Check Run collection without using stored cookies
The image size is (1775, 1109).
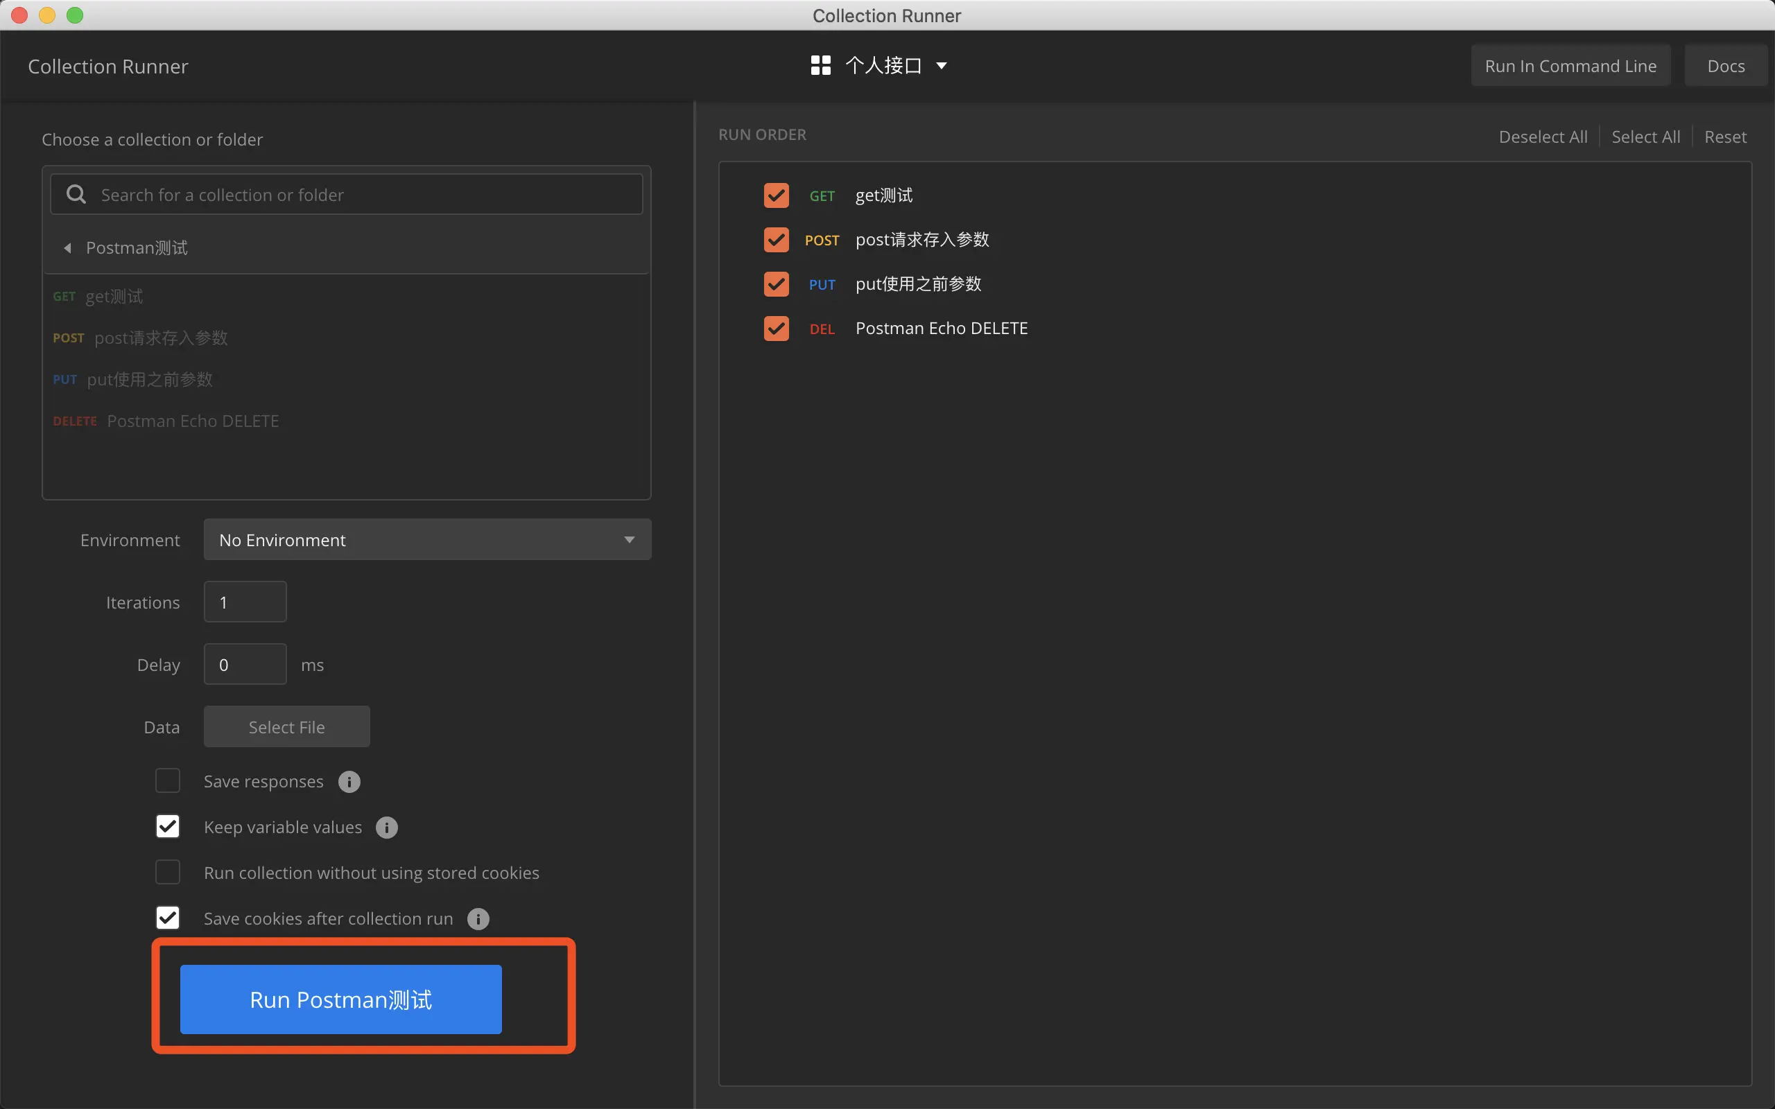[168, 873]
